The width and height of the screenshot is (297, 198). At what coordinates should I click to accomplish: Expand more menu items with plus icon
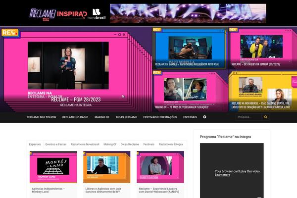(204, 117)
